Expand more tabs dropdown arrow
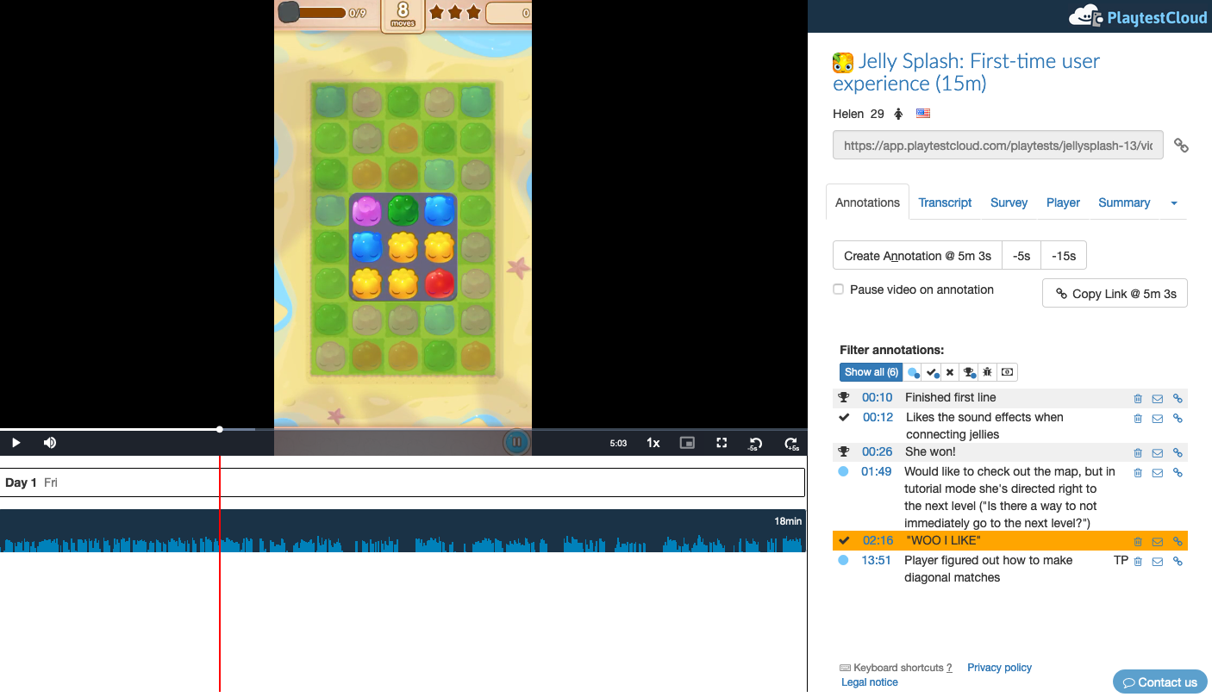This screenshot has width=1212, height=697. (x=1174, y=203)
